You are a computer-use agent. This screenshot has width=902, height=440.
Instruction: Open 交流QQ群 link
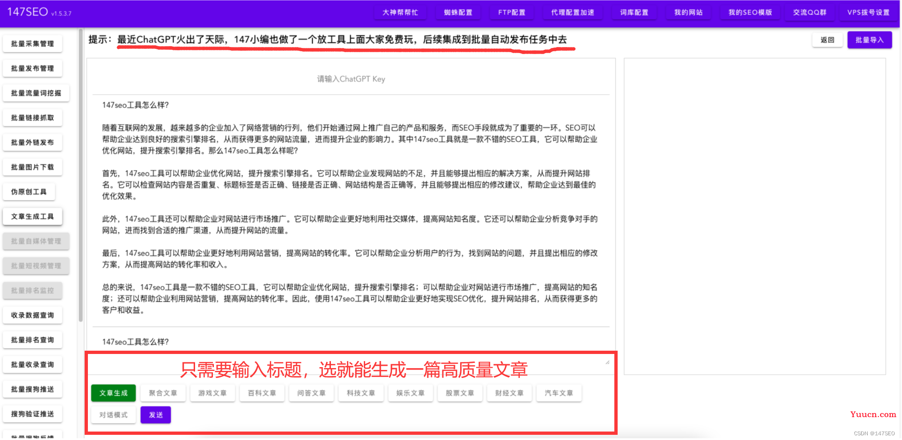809,13
